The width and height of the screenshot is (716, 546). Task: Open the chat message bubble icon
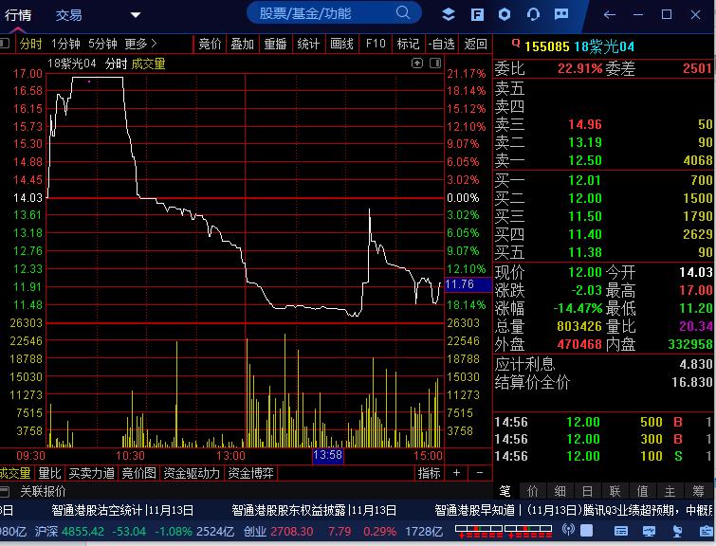pyautogui.click(x=561, y=14)
